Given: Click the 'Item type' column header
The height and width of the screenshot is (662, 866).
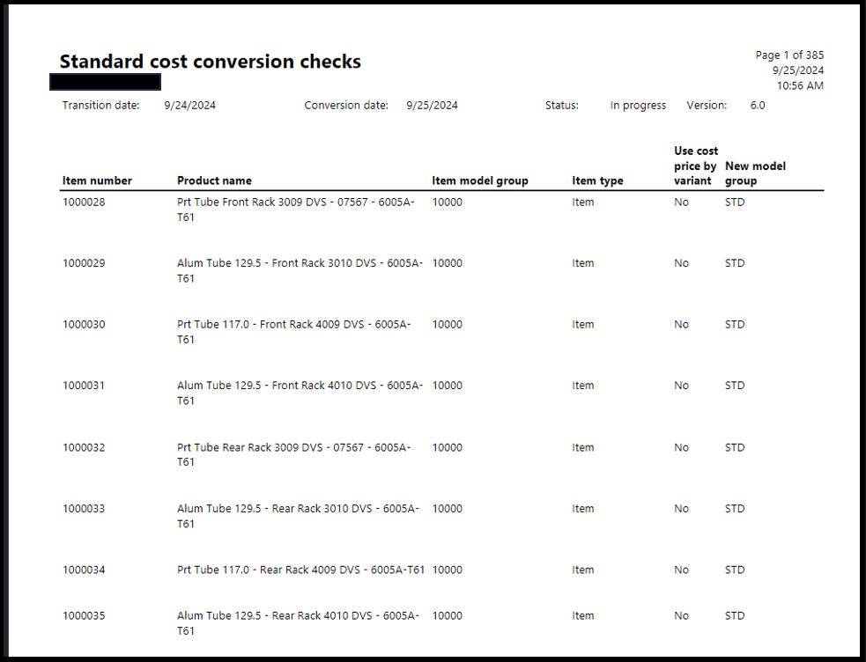Looking at the screenshot, I should [x=597, y=180].
